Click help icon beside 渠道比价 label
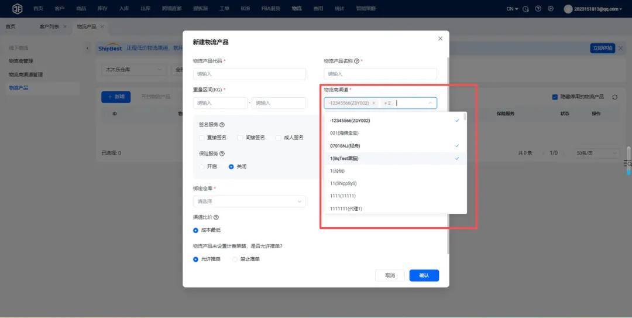The image size is (632, 318). tap(216, 217)
